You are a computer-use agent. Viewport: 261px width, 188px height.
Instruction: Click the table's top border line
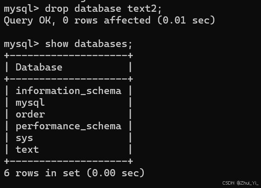69,55
